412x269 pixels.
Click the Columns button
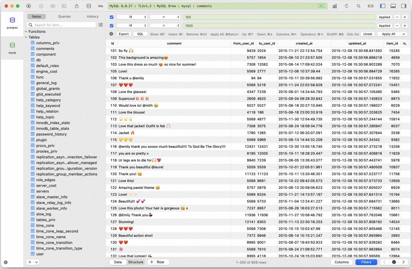pyautogui.click(x=342, y=262)
